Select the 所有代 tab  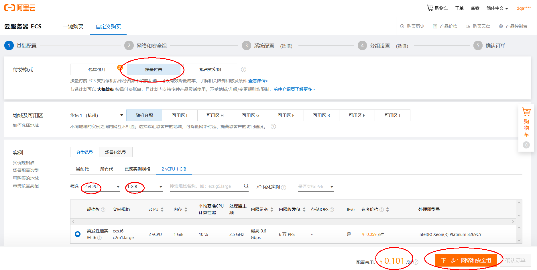pos(107,169)
